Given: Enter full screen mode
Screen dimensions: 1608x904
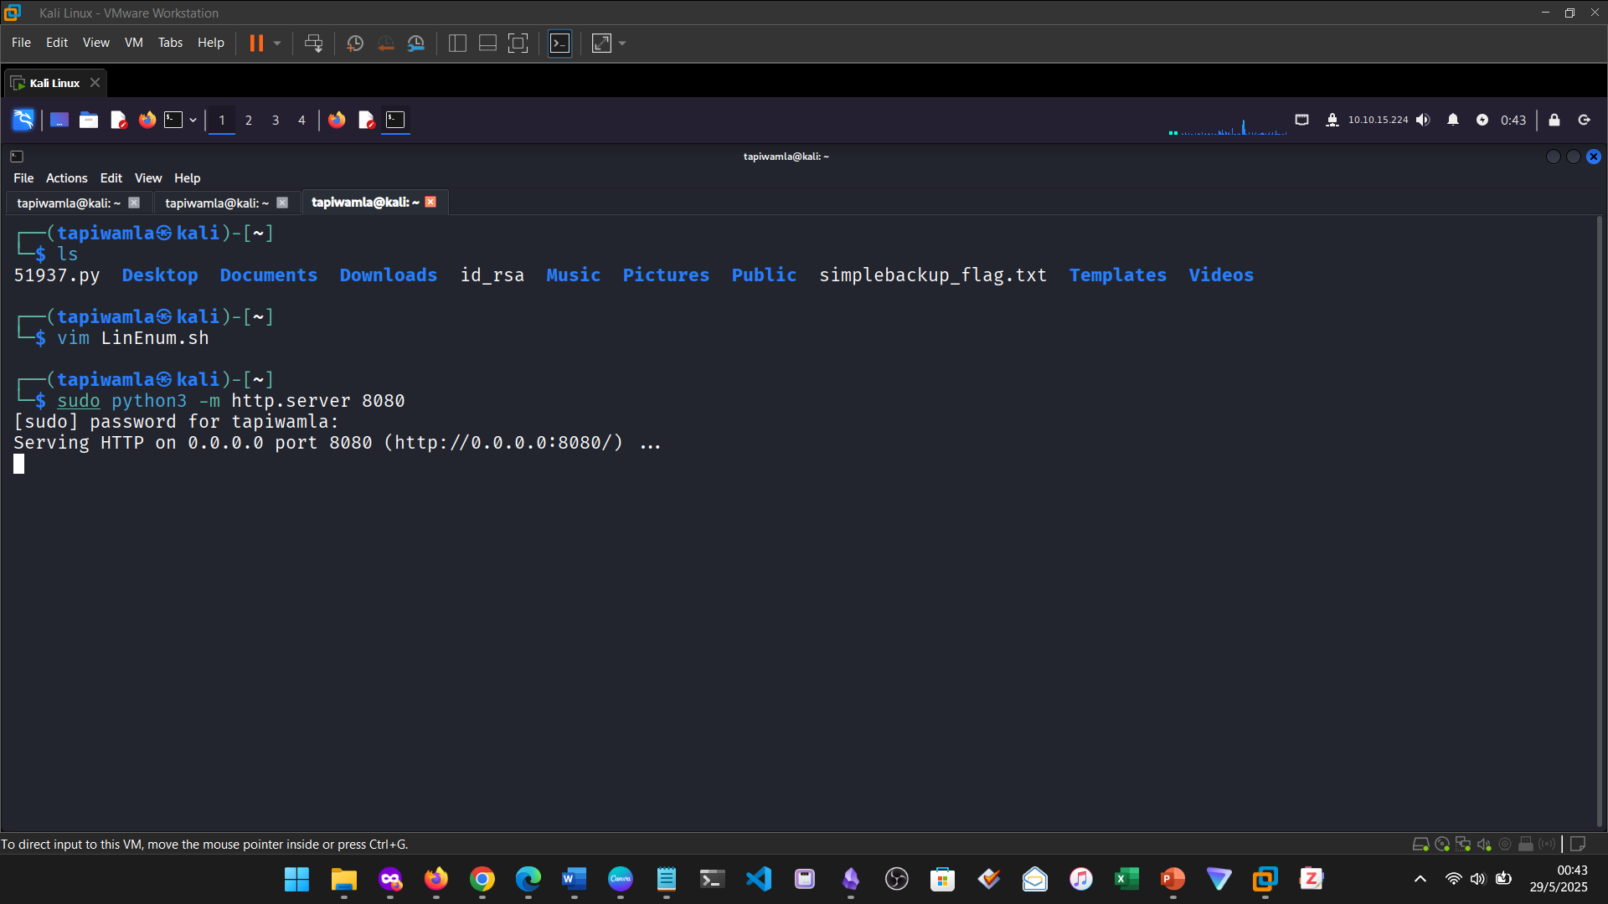Looking at the screenshot, I should pyautogui.click(x=518, y=44).
